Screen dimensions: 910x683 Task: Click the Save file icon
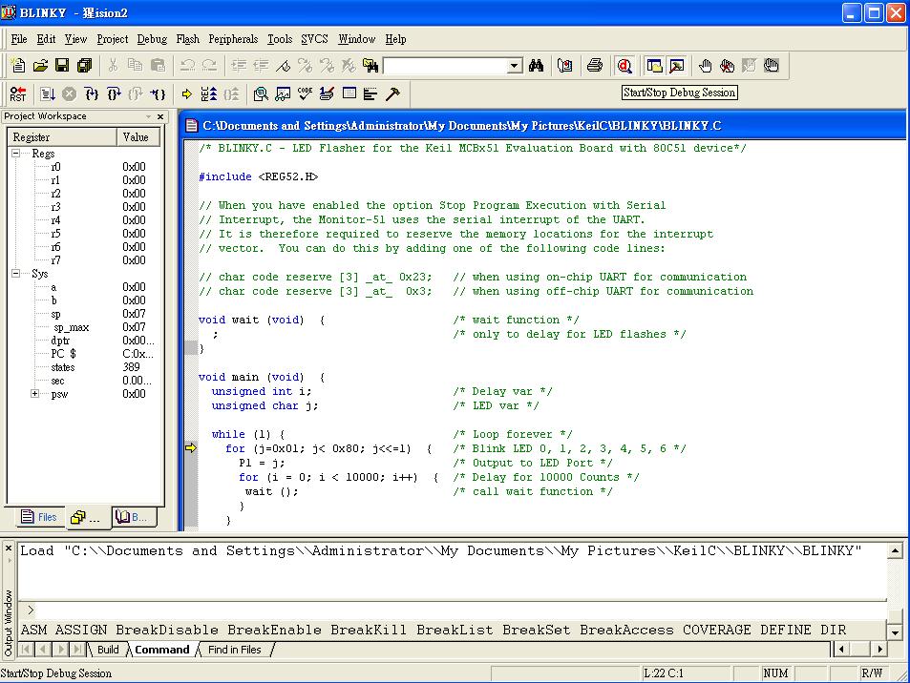point(62,66)
